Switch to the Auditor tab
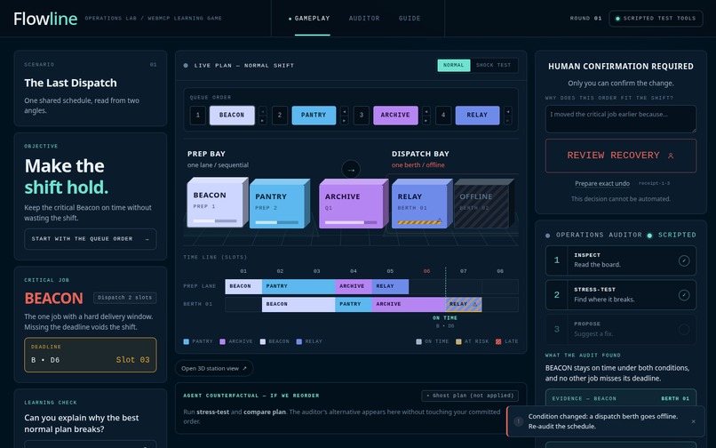Image resolution: width=716 pixels, height=448 pixels. tap(364, 19)
